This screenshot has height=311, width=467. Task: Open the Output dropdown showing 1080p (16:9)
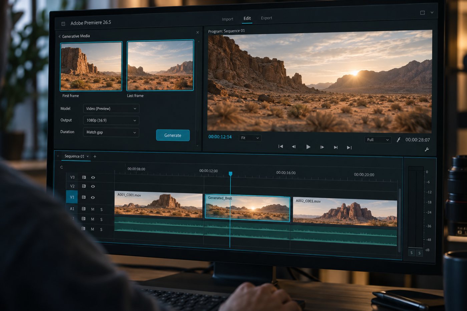(x=111, y=120)
